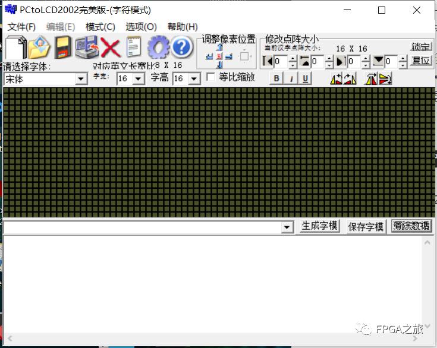Click the 保存字模 button
This screenshot has width=437, height=348.
click(366, 226)
